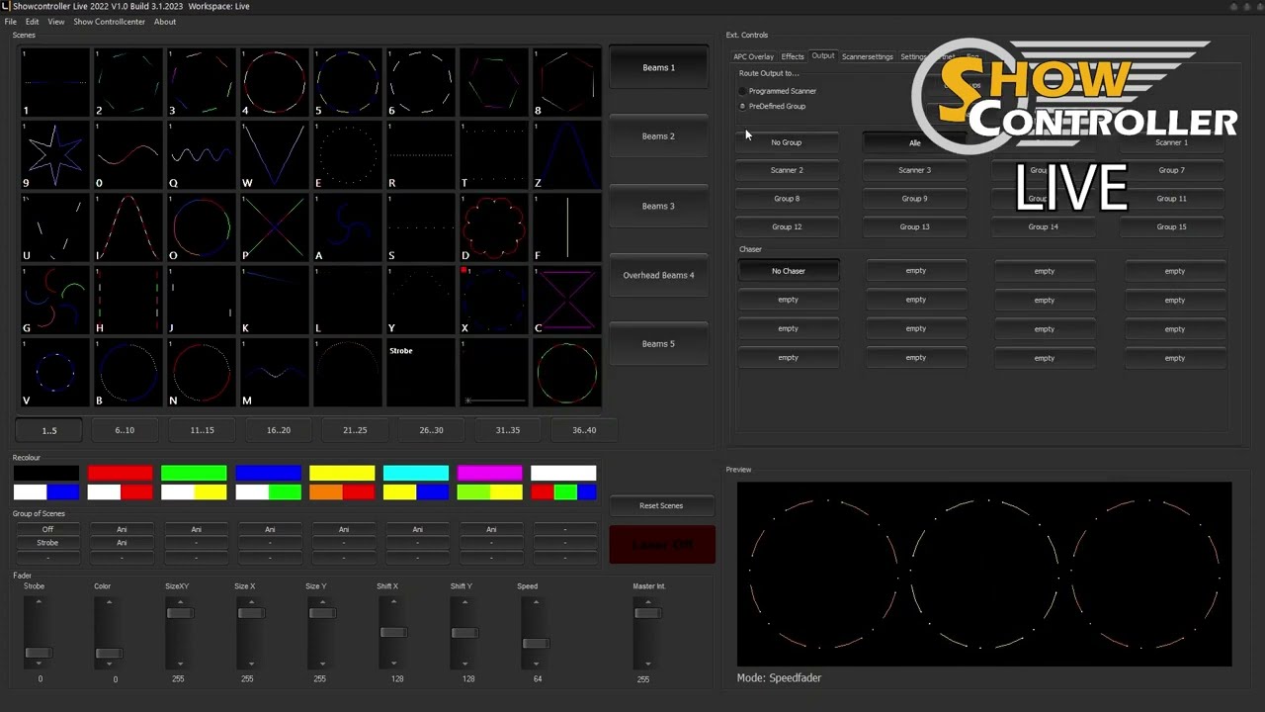The height and width of the screenshot is (712, 1265).
Task: Activate the blue circle scene labeled B
Action: click(127, 373)
